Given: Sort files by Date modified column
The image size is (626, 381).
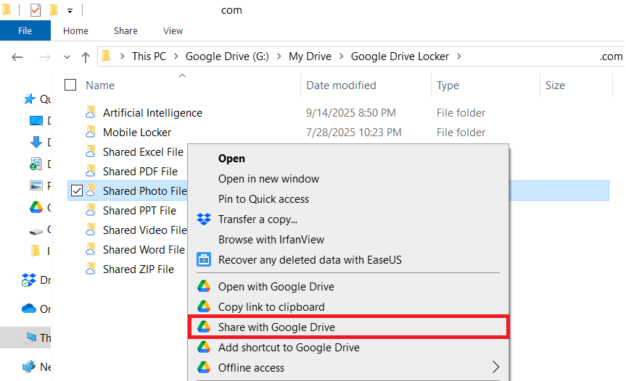Looking at the screenshot, I should [341, 85].
